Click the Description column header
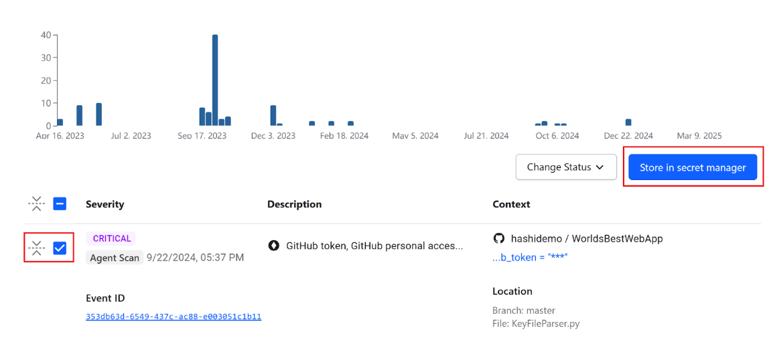The image size is (765, 350). pyautogui.click(x=294, y=204)
